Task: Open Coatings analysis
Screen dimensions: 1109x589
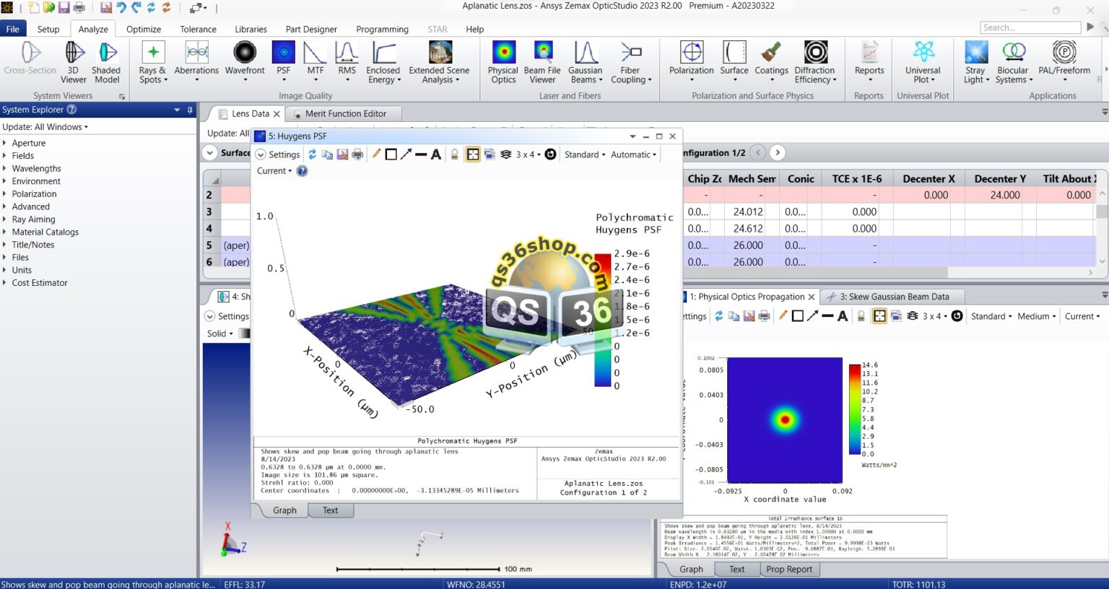Action: [x=771, y=62]
